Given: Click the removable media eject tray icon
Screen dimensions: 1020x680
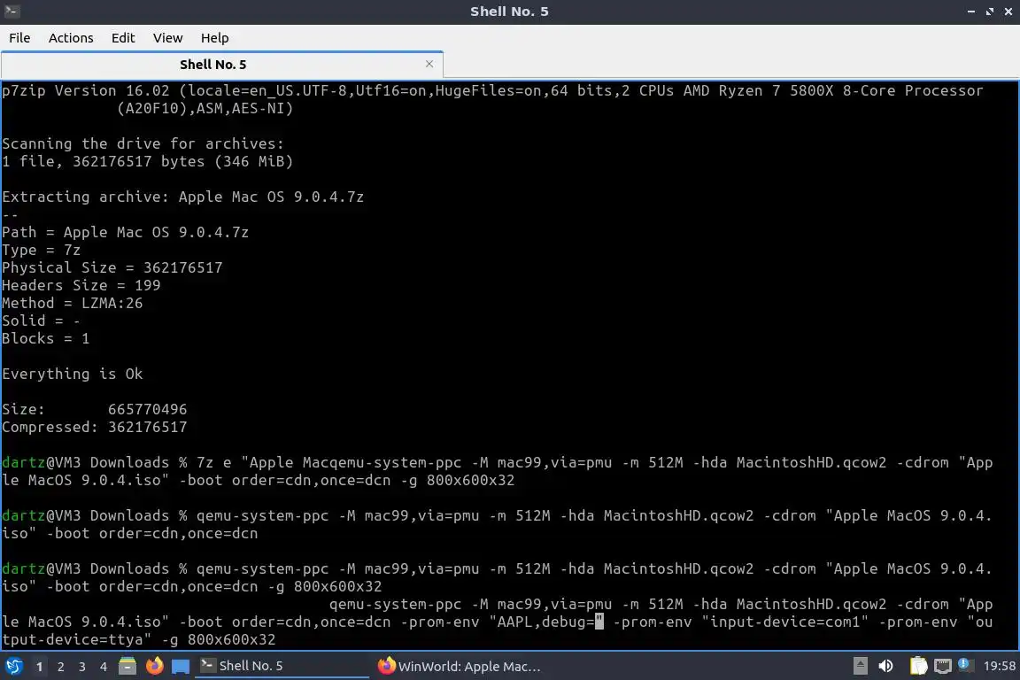Looking at the screenshot, I should 860,666.
